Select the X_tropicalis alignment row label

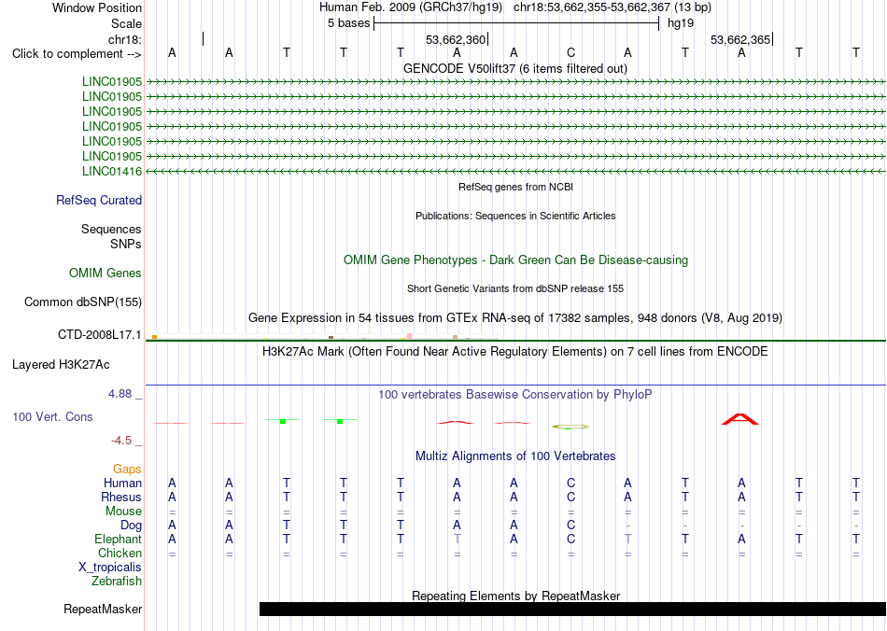click(x=110, y=568)
